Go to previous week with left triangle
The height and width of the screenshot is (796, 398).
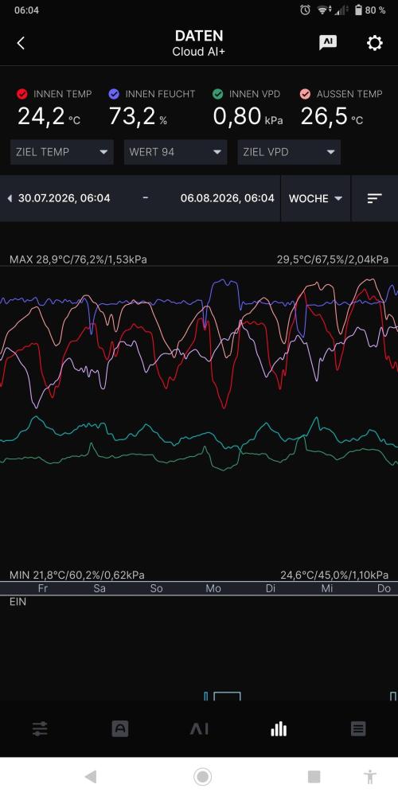(10, 198)
